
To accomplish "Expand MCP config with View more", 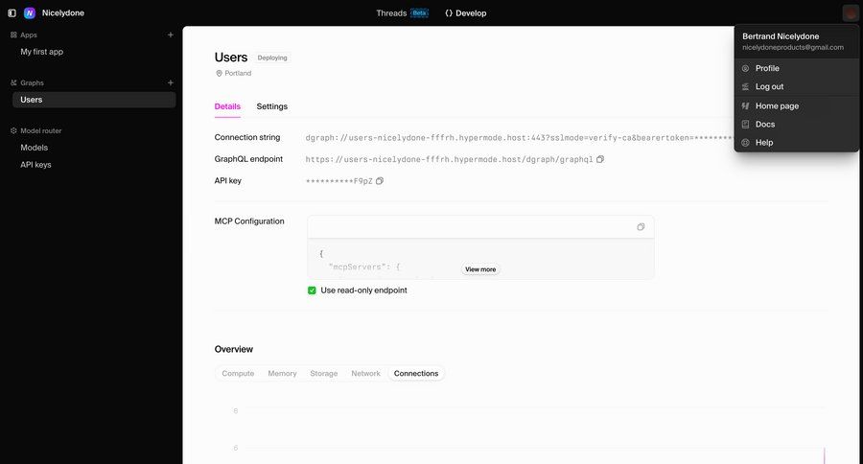I will (480, 269).
